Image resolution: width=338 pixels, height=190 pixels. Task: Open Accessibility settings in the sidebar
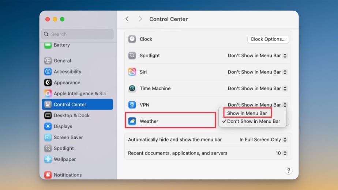[67, 72]
